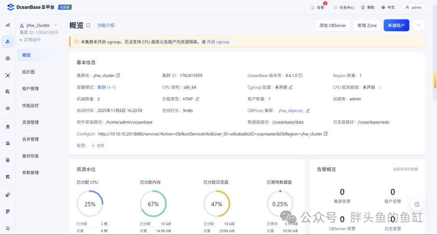Open the more actions ellipsis menu

[418, 25]
